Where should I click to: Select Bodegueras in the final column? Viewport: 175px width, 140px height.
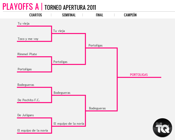[97, 108]
